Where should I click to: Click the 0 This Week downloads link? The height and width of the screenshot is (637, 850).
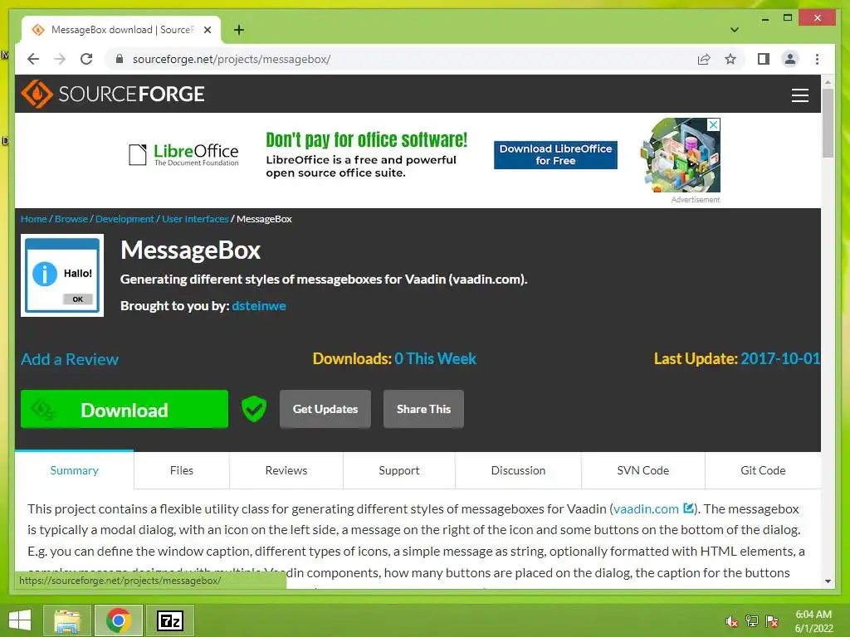[x=435, y=358]
